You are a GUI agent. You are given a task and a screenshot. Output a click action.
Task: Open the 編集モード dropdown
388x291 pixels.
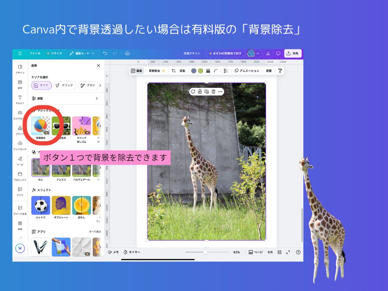pos(82,54)
